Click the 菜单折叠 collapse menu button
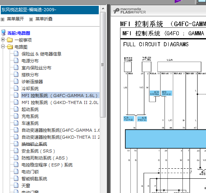 point(44,19)
